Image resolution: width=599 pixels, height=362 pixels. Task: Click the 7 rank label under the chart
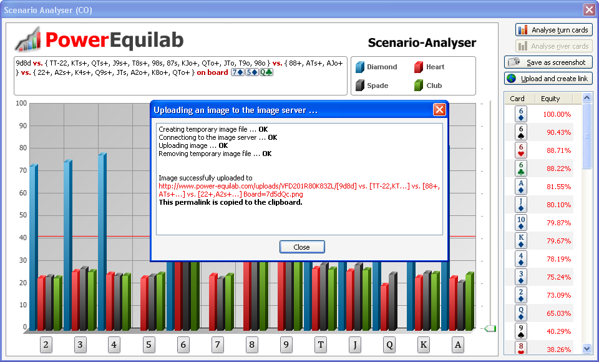pos(217,345)
